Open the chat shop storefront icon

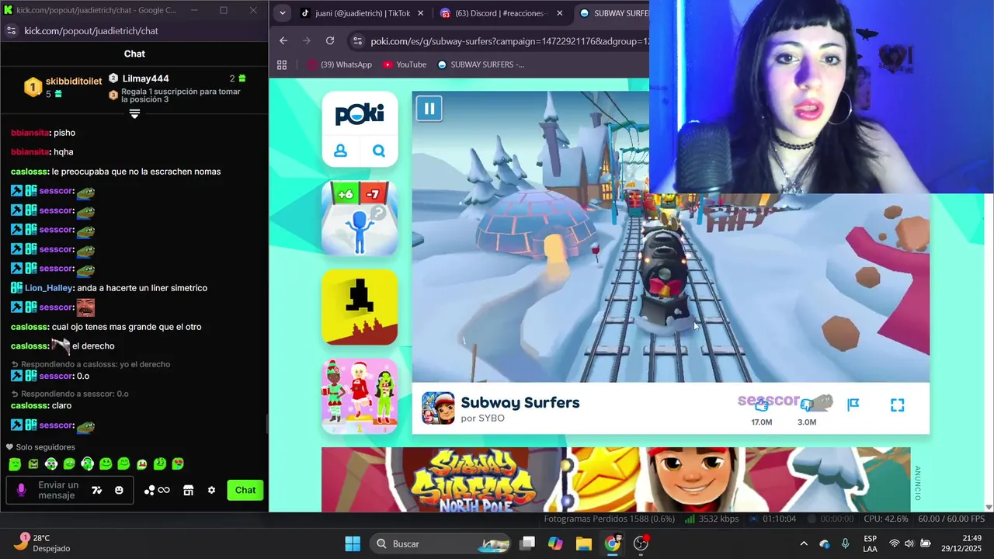click(x=188, y=490)
